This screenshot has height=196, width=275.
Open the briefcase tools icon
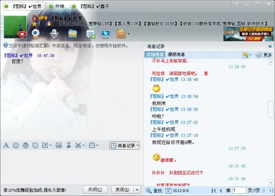pos(92,145)
